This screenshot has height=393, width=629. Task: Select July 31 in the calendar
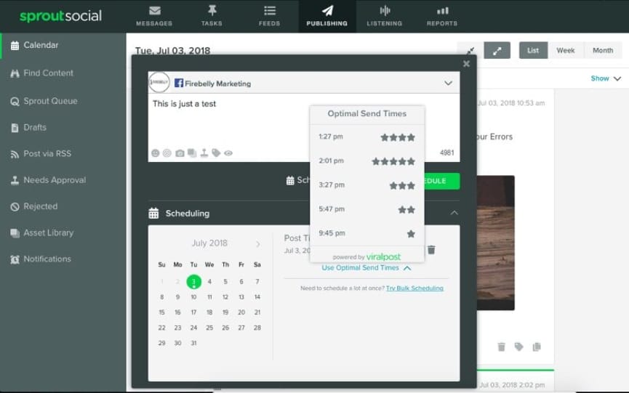coord(193,343)
